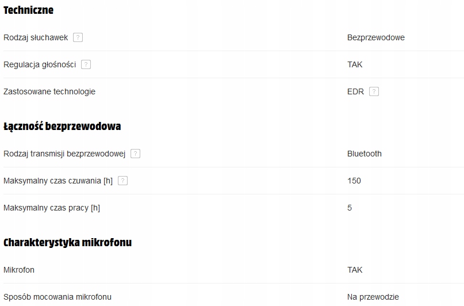The image size is (464, 306).
Task: Click question mark icon next to EDR
Action: pos(374,91)
